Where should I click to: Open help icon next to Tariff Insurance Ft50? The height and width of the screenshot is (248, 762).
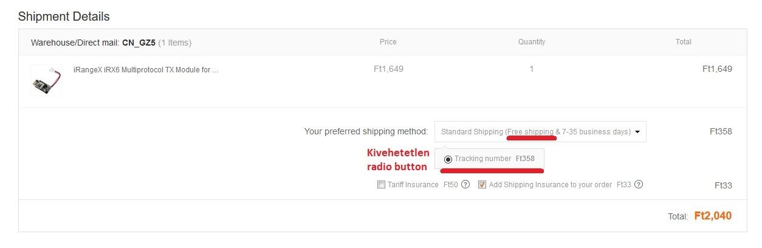pos(465,185)
